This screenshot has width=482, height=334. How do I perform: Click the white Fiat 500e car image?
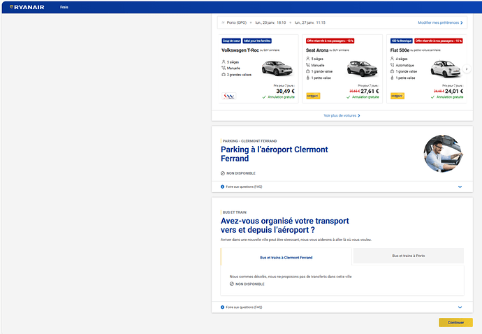pyautogui.click(x=446, y=68)
